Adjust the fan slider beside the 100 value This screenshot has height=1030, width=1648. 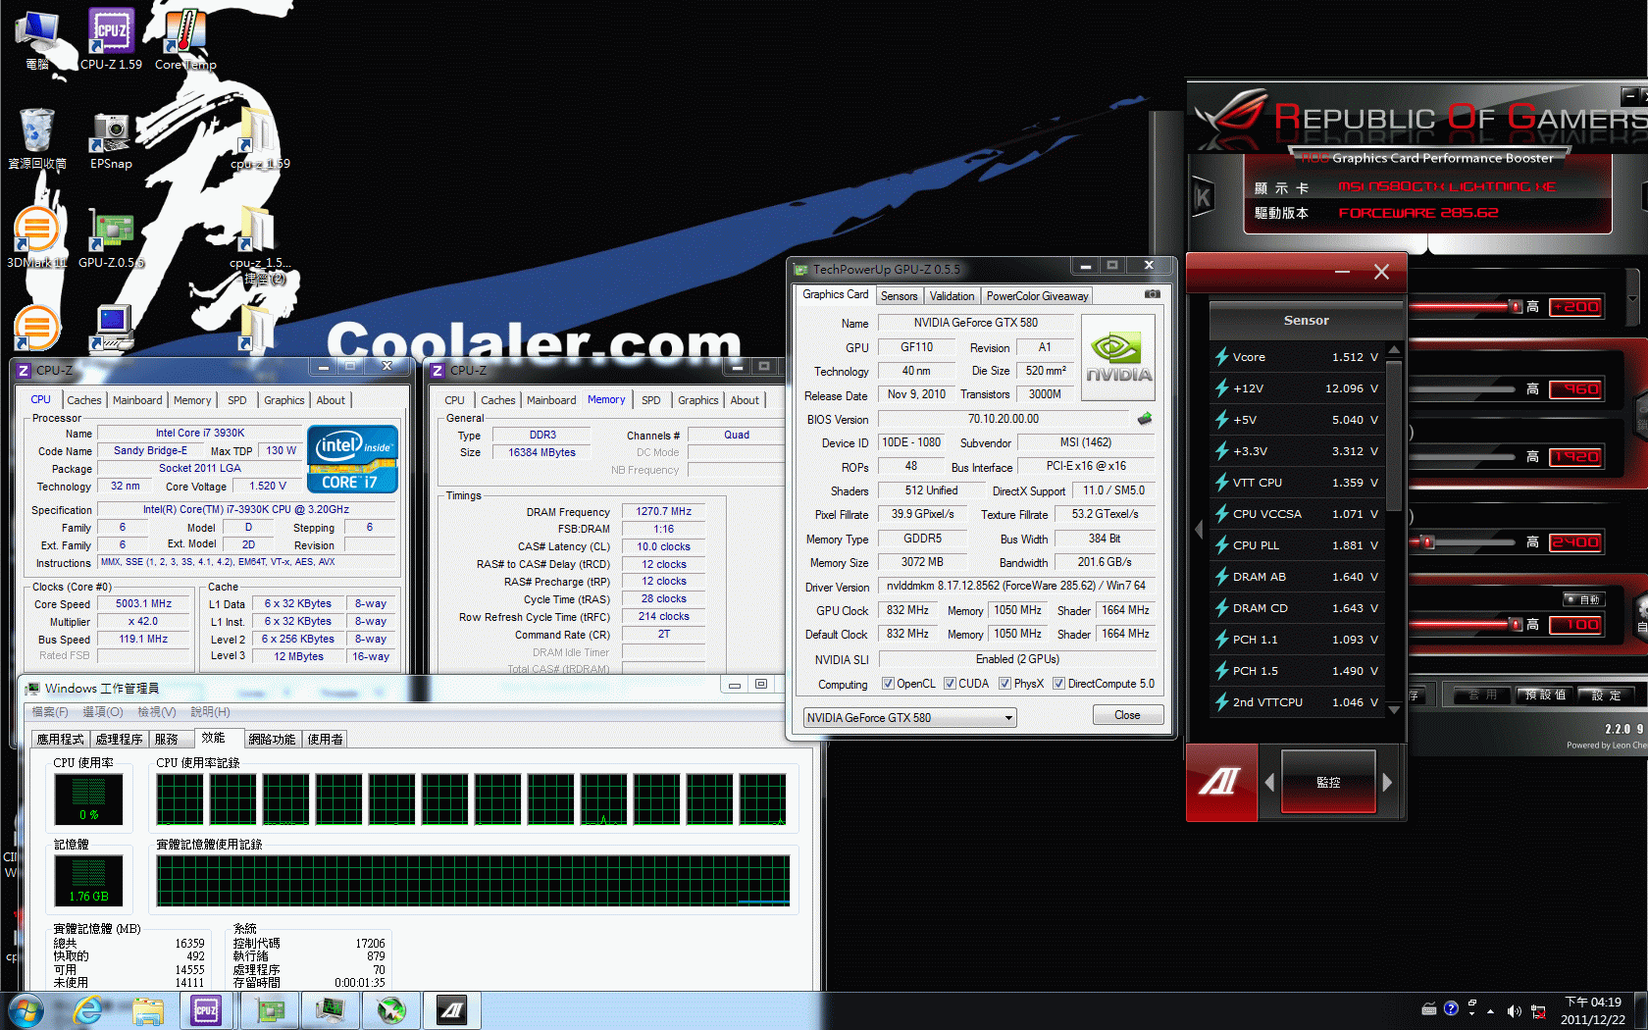coord(1517,624)
